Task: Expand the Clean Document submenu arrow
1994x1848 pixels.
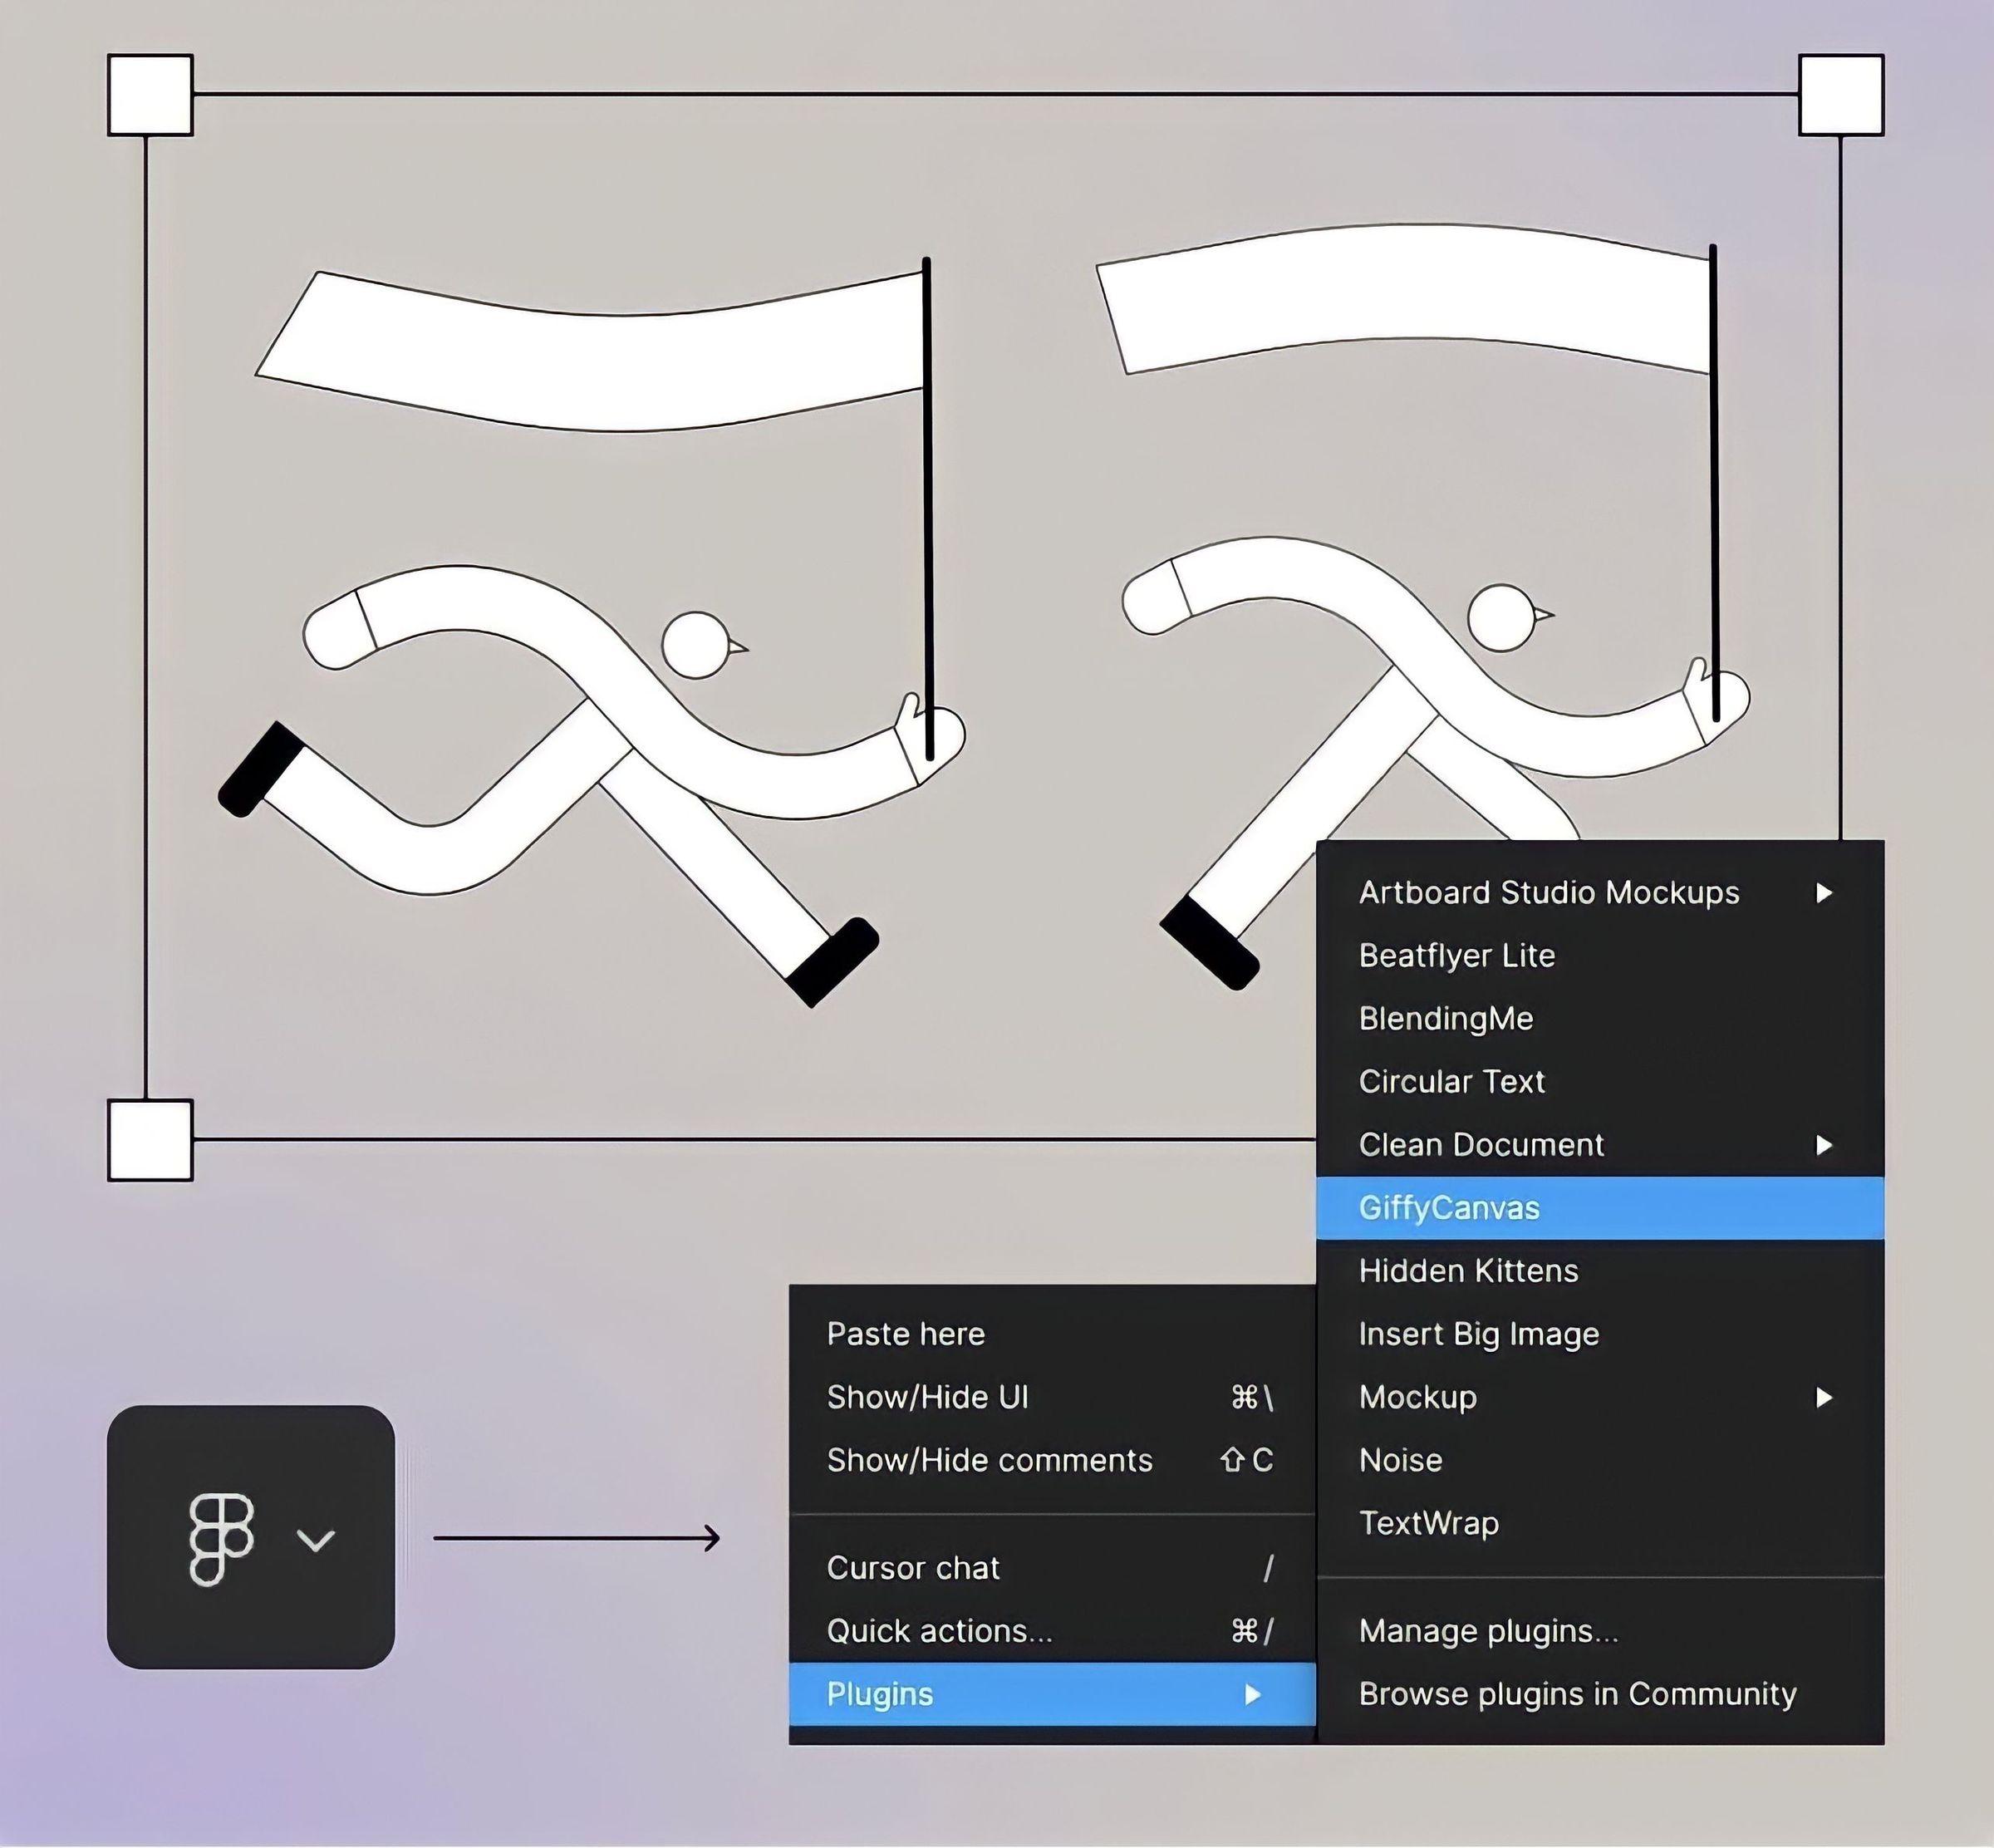Action: pyautogui.click(x=1824, y=1145)
